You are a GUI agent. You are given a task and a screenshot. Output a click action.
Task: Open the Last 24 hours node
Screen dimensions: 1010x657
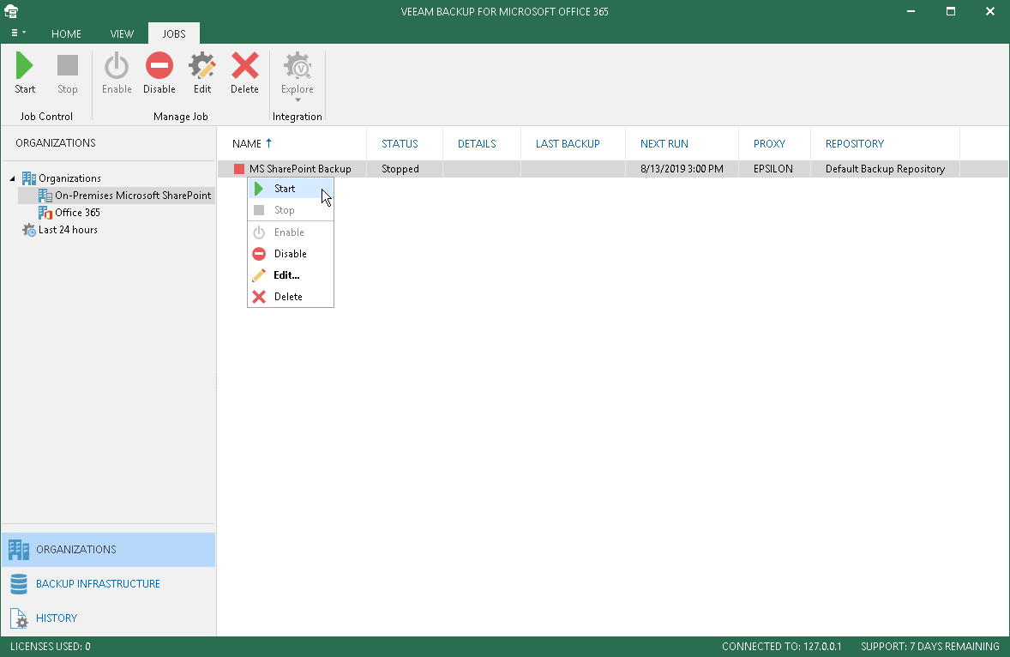click(68, 230)
